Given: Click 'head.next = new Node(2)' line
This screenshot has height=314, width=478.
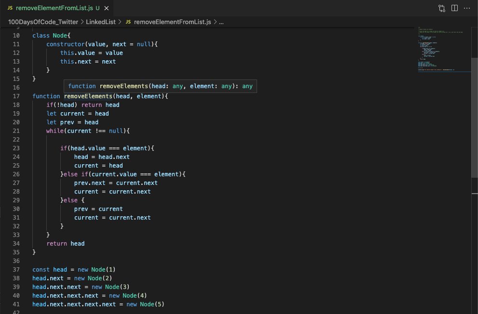Looking at the screenshot, I should 72,278.
